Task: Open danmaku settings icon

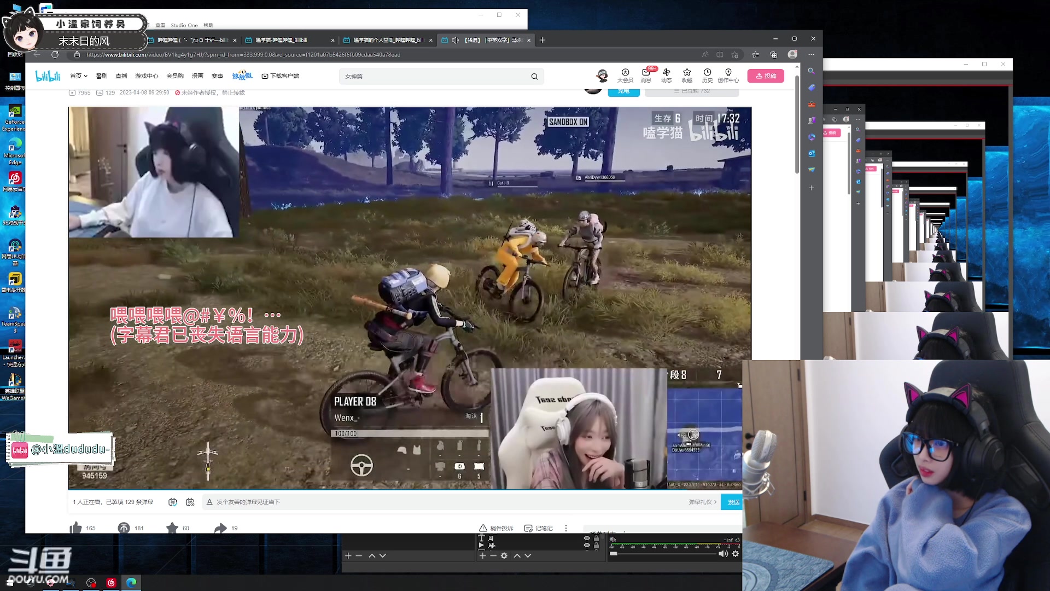Action: (190, 502)
